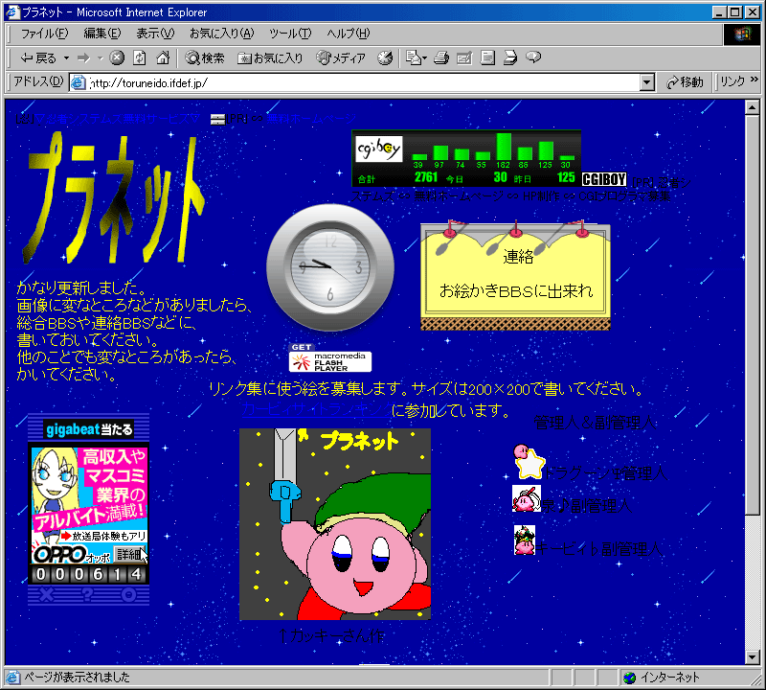Click the 連絡 notice board
Screen dimensions: 766x690
click(515, 276)
